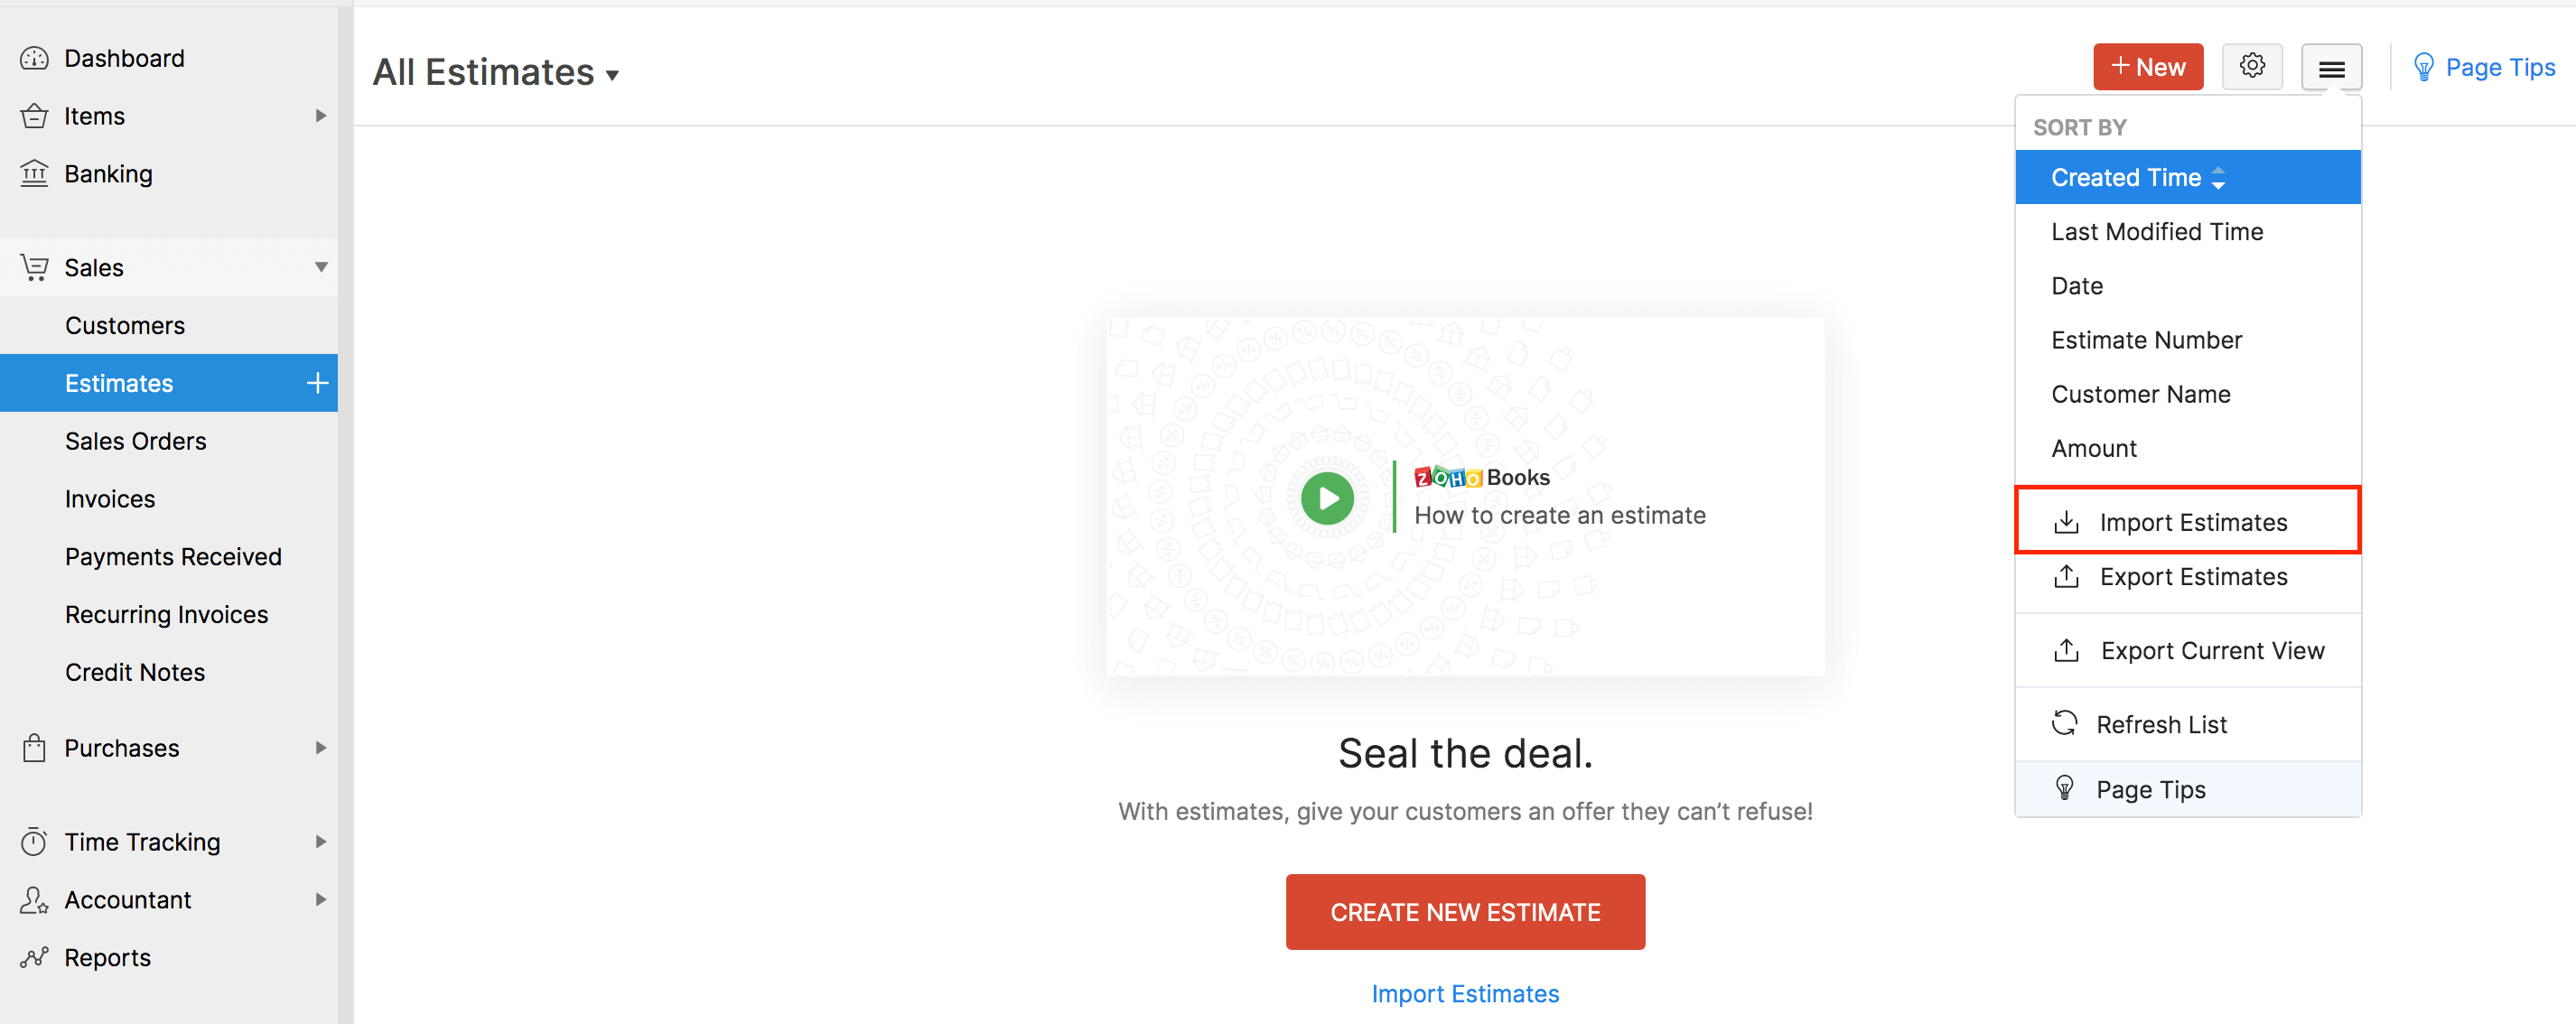Sort by Last Modified Time
Screen dimensions: 2576x1024
click(x=2157, y=232)
